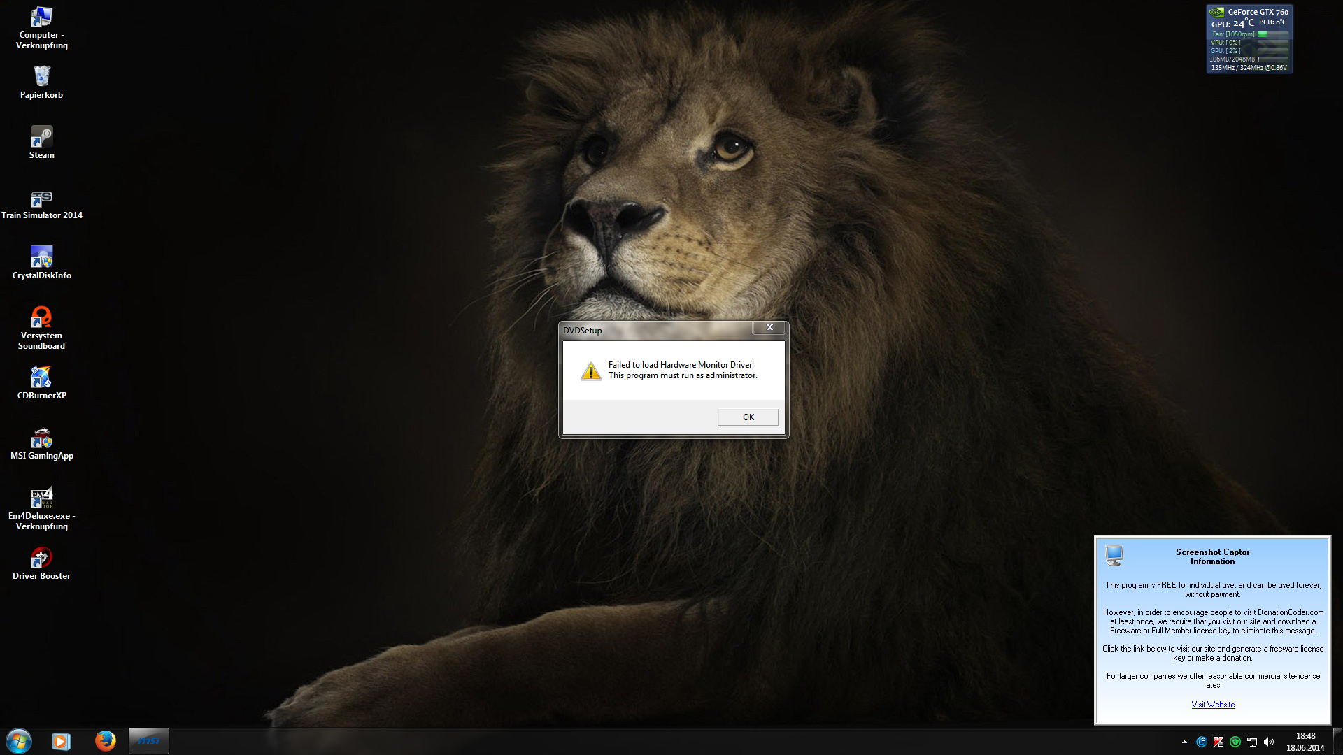This screenshot has width=1343, height=755.
Task: Open the volume speaker tray icon
Action: click(1269, 742)
